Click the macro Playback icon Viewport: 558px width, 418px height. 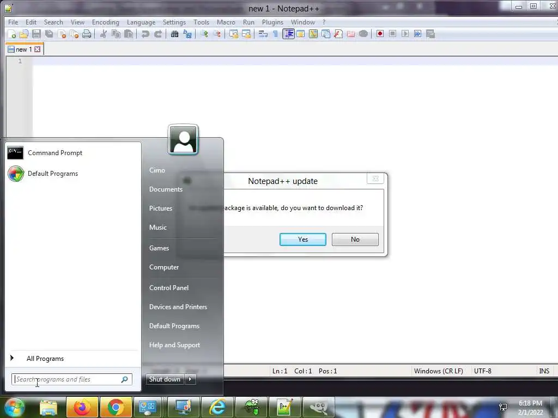(x=405, y=34)
